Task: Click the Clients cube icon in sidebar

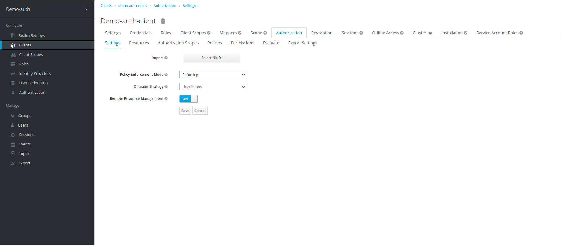Action: tap(13, 45)
